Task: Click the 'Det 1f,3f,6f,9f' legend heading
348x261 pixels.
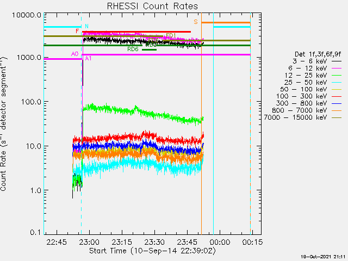Action: (318, 54)
